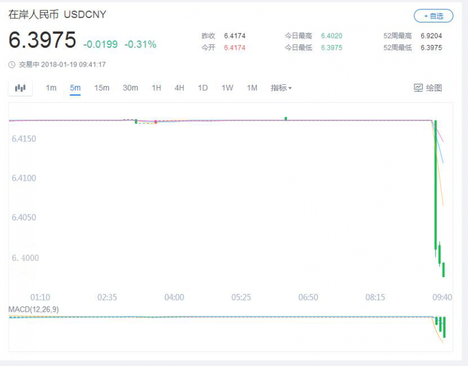Click the clock icon beside 交易中
The image size is (468, 366).
click(x=12, y=65)
